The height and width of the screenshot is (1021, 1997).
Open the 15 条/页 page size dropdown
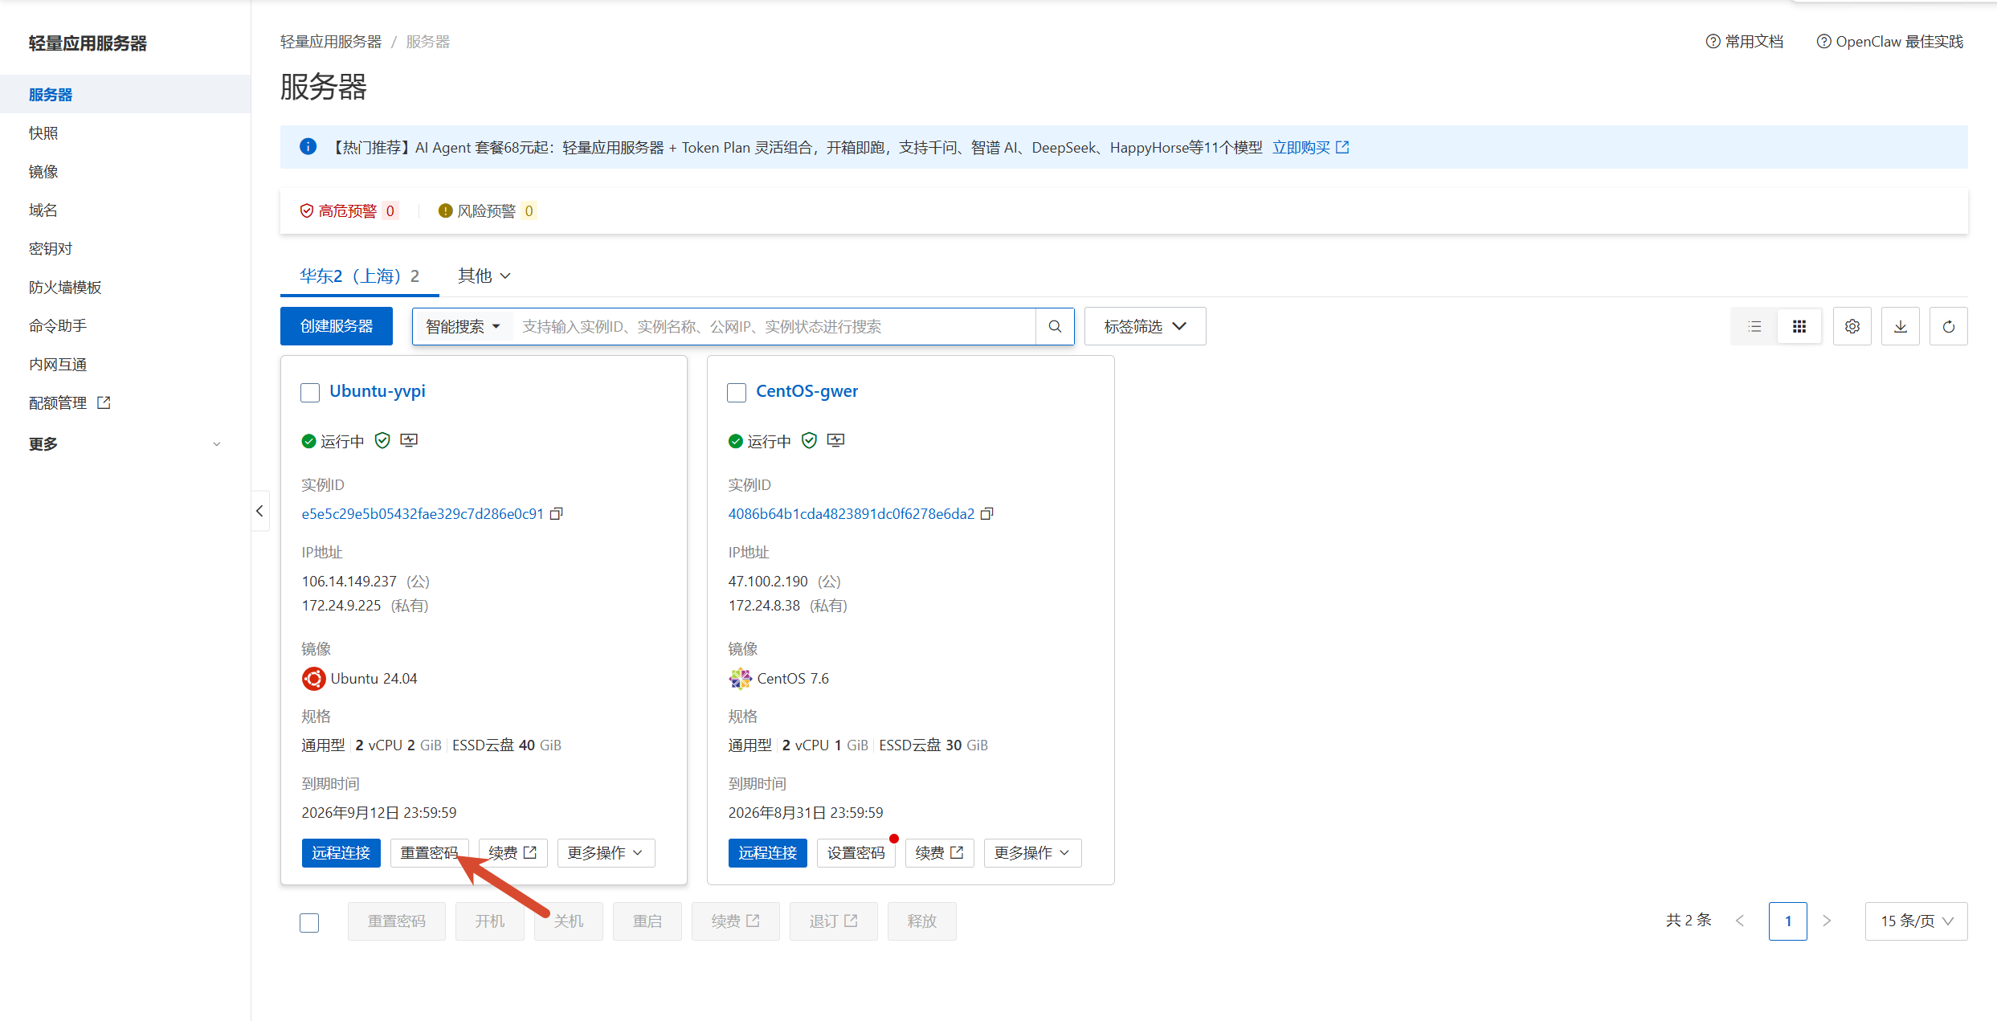pos(1916,921)
